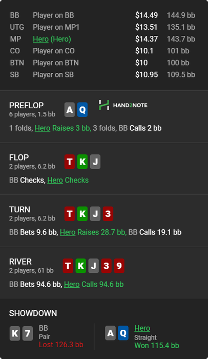208x359 pixels.
Task: Click the Hand2Note logo icon
Action: tap(104, 105)
